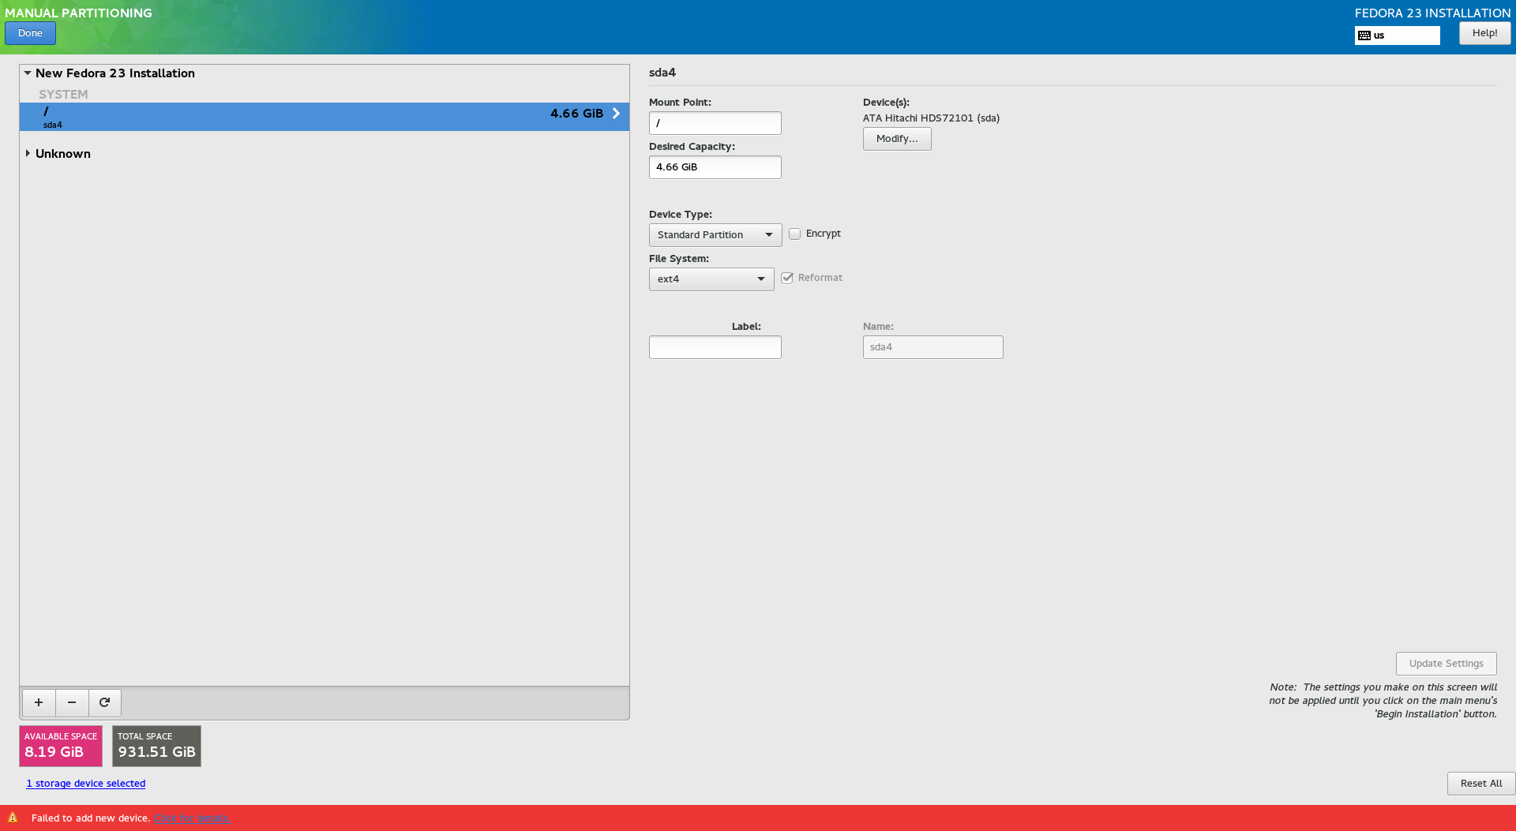Viewport: 1516px width, 831px height.
Task: Click the add mount point plus icon
Action: click(39, 702)
